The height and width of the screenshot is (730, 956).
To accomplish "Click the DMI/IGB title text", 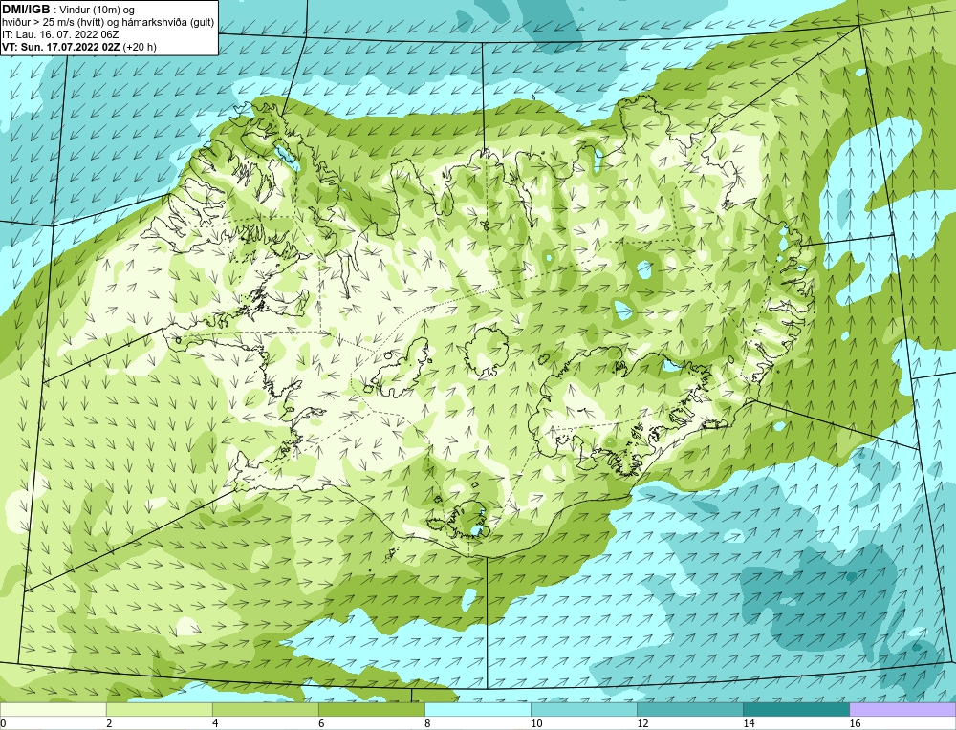I will pos(26,10).
